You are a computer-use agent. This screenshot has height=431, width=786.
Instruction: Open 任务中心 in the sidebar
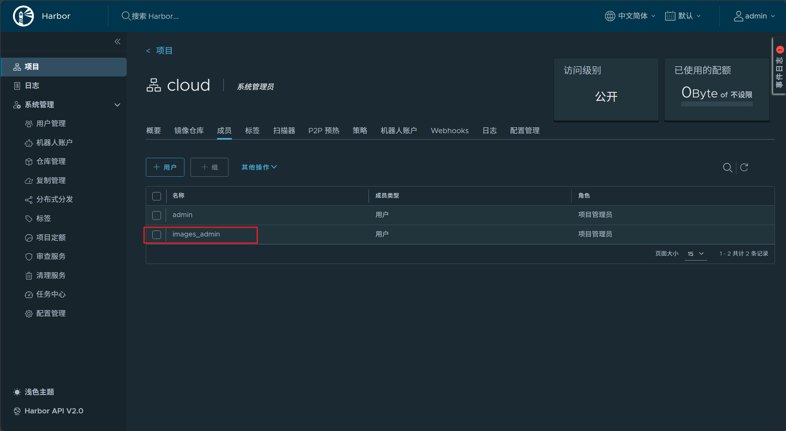tap(51, 294)
